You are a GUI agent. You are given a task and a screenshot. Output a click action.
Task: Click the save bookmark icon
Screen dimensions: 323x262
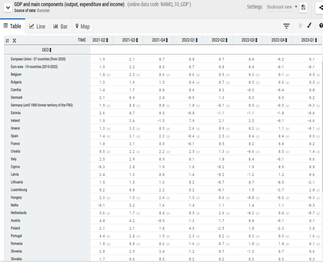(x=303, y=8)
